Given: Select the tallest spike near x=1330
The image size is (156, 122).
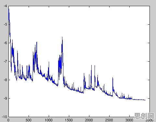Looking at the screenshot, I should tap(62, 37).
